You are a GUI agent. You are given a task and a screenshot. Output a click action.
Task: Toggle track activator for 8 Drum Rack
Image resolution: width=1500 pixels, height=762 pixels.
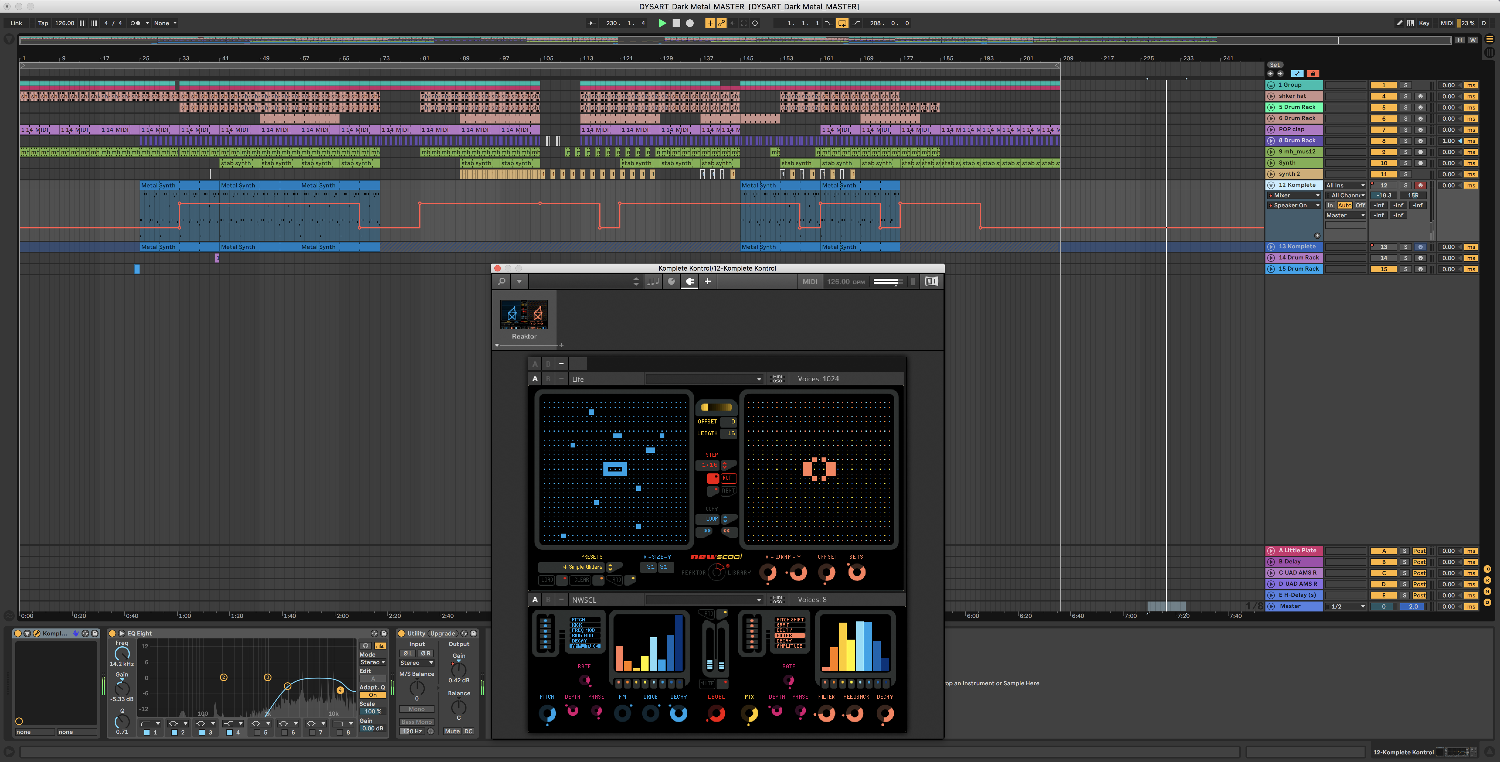pos(1384,141)
